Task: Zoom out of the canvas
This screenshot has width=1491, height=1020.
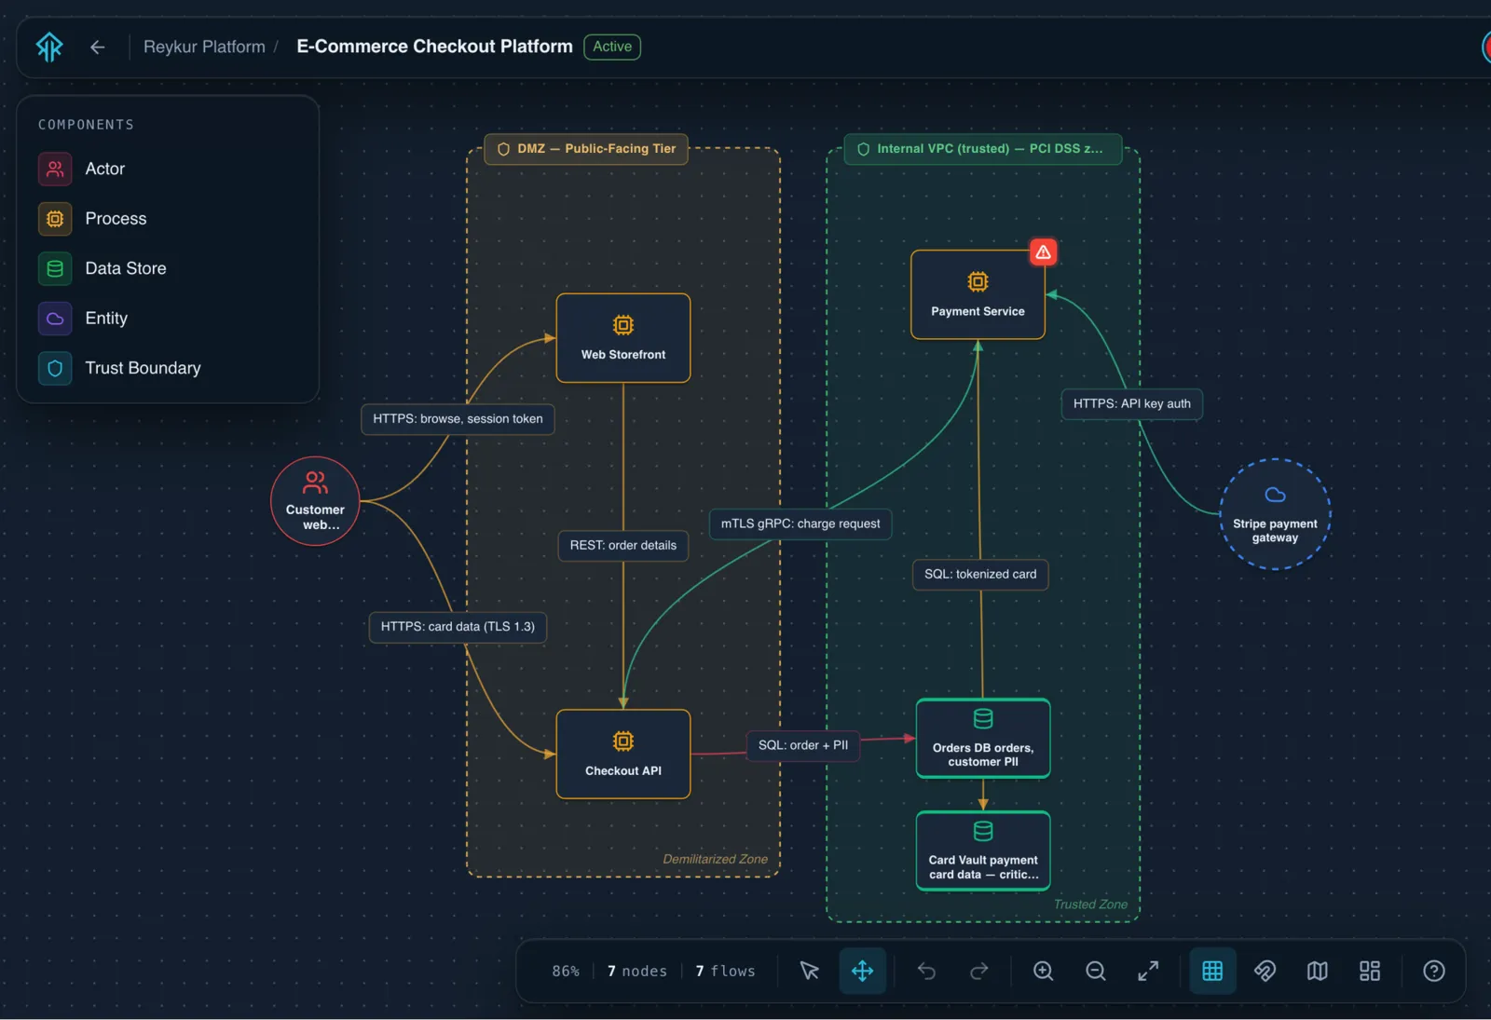Action: [x=1096, y=971]
